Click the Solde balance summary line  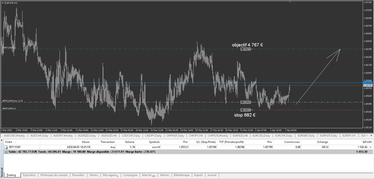pyautogui.click(x=188, y=152)
